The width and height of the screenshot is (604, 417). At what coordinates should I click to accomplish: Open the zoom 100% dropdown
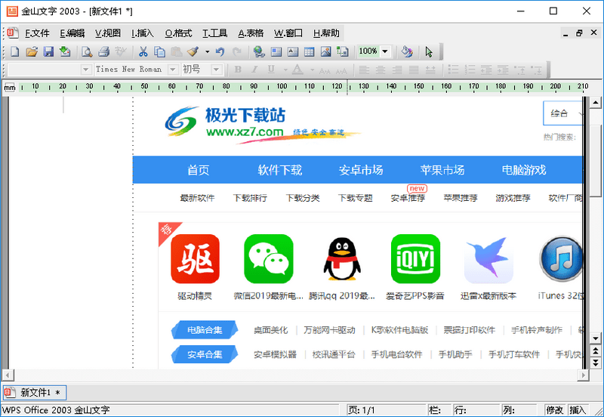click(x=385, y=51)
